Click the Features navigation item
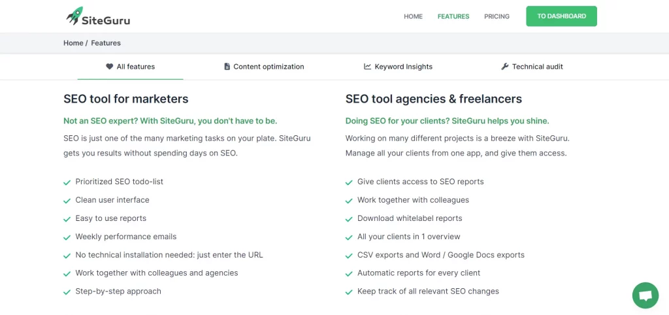 click(x=453, y=16)
